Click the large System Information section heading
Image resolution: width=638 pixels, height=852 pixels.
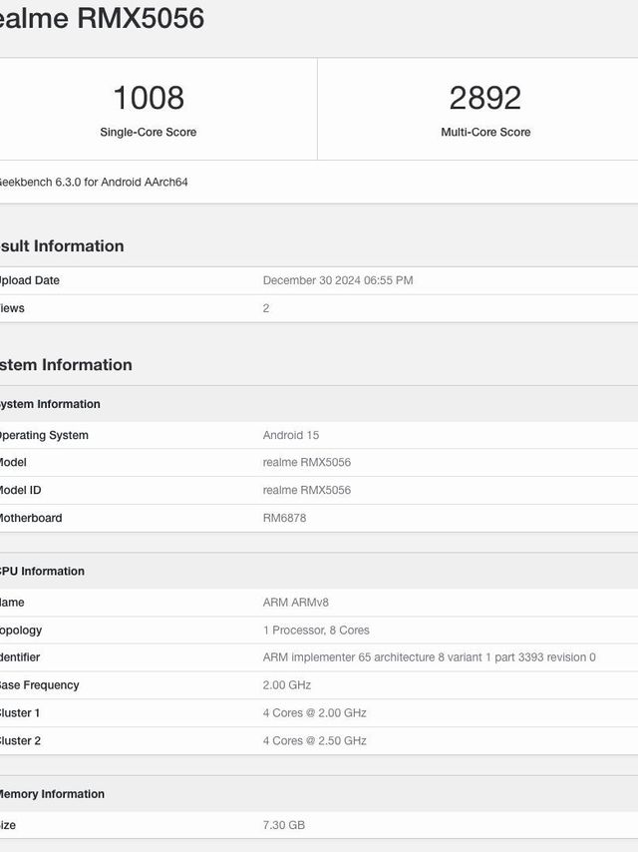click(66, 364)
